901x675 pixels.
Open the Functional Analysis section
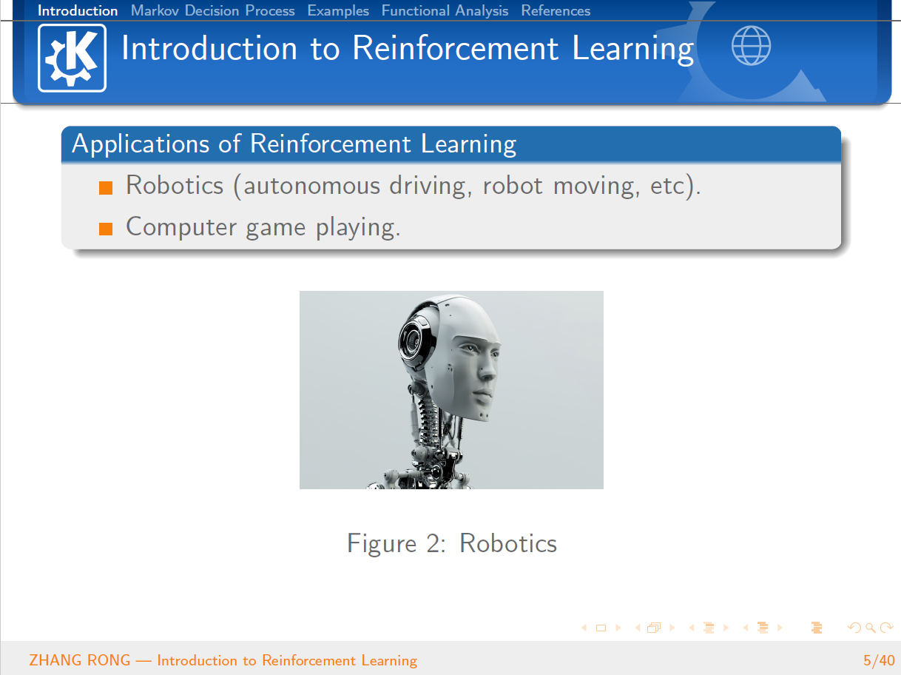(x=445, y=10)
